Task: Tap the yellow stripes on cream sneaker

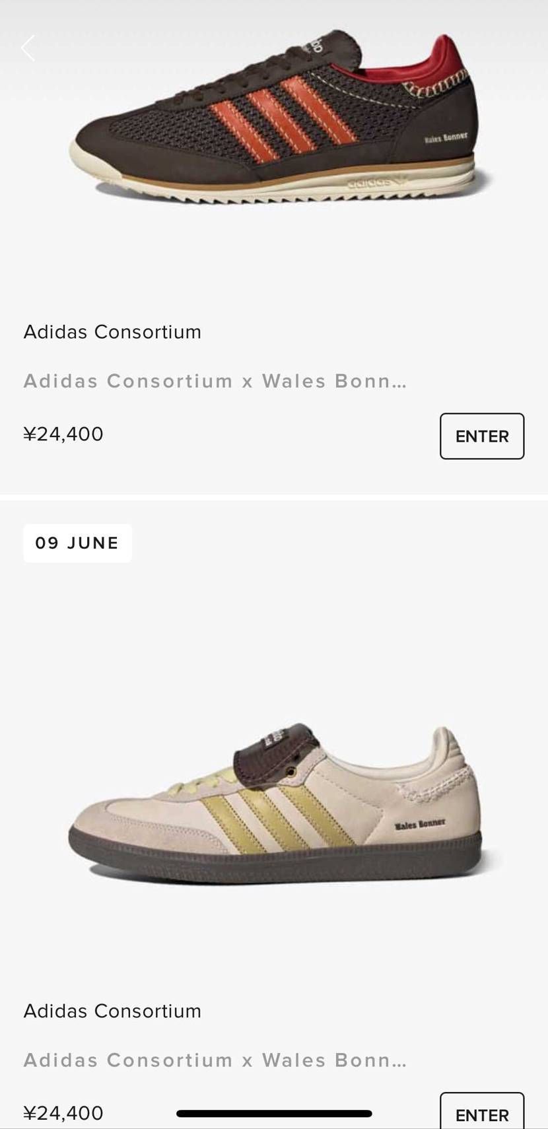Action: coord(292,817)
